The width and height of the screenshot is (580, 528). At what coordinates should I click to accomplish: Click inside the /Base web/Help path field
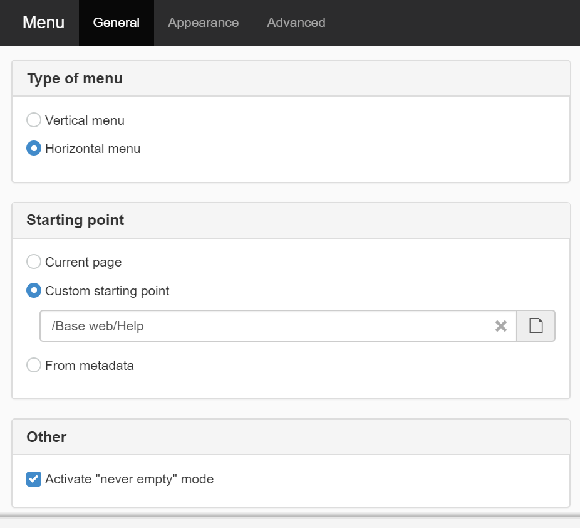pos(263,326)
